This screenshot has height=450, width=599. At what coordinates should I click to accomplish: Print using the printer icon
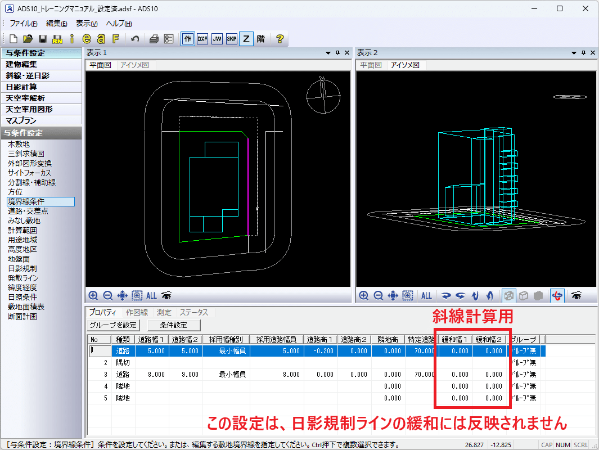click(154, 39)
